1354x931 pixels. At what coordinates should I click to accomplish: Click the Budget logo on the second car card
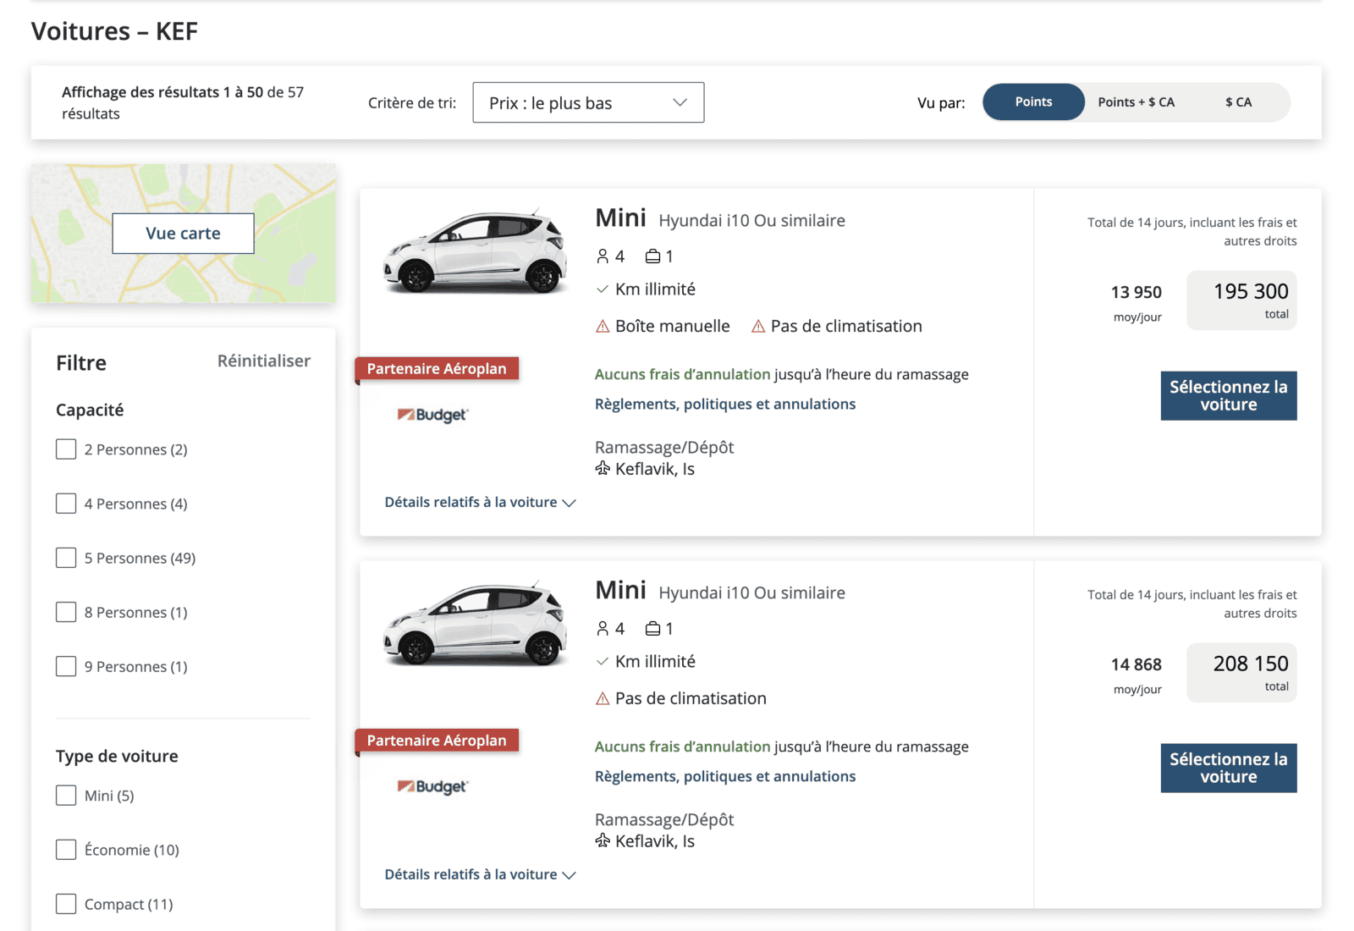[432, 785]
